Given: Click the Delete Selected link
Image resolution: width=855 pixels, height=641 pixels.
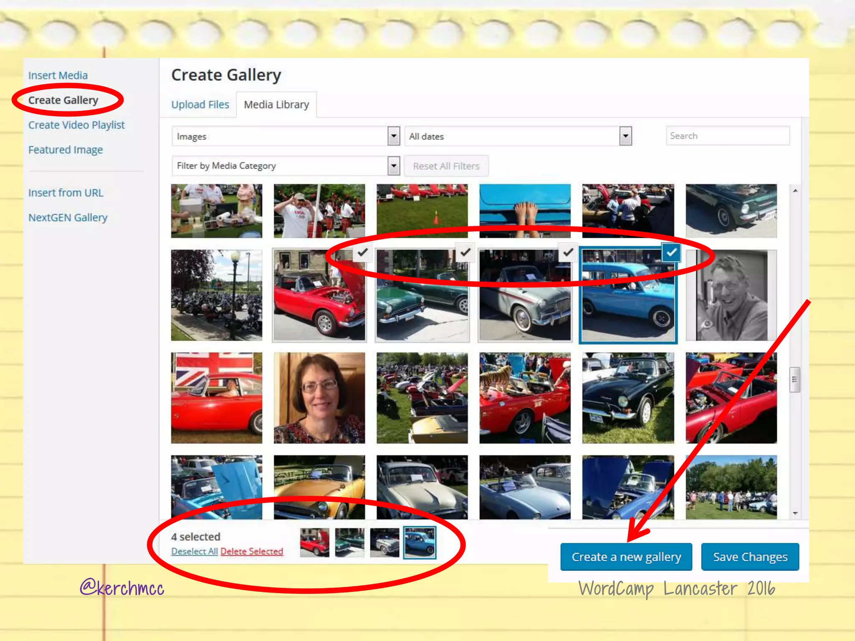Looking at the screenshot, I should (x=252, y=551).
